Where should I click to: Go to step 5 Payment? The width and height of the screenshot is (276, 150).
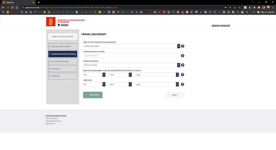point(63,76)
